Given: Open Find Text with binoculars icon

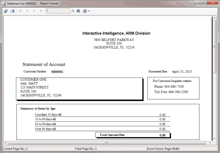Looking at the screenshot, I should [78, 11].
